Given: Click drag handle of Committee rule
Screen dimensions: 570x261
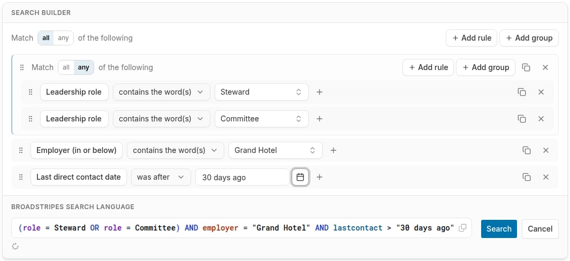Looking at the screenshot, I should click(x=31, y=119).
